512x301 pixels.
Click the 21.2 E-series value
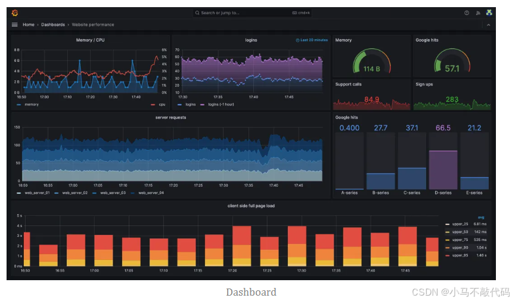[x=474, y=128]
